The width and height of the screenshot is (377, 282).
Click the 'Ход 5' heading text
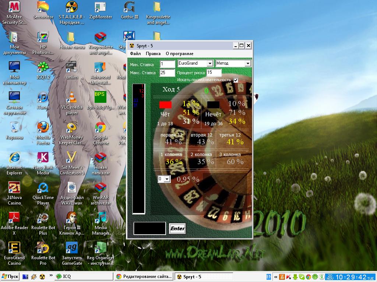171,90
